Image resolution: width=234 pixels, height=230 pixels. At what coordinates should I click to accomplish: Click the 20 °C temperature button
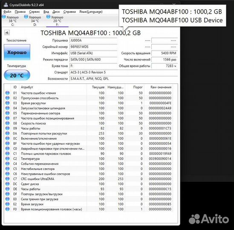(17, 75)
